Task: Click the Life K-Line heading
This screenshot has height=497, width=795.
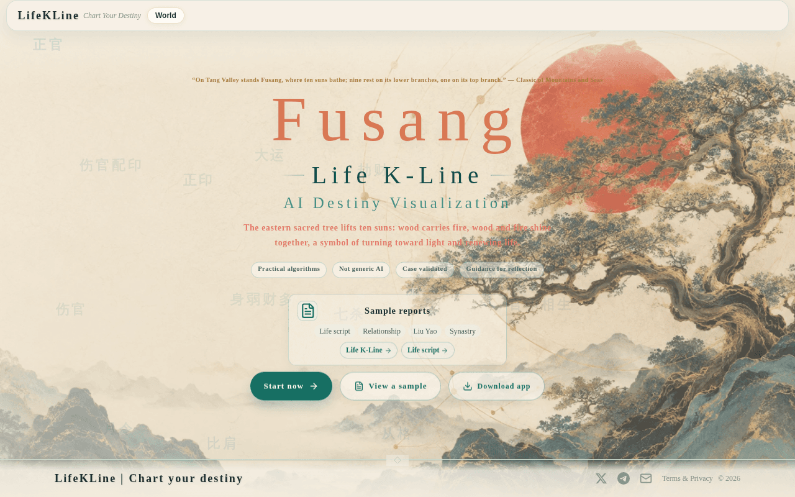Action: [x=397, y=175]
